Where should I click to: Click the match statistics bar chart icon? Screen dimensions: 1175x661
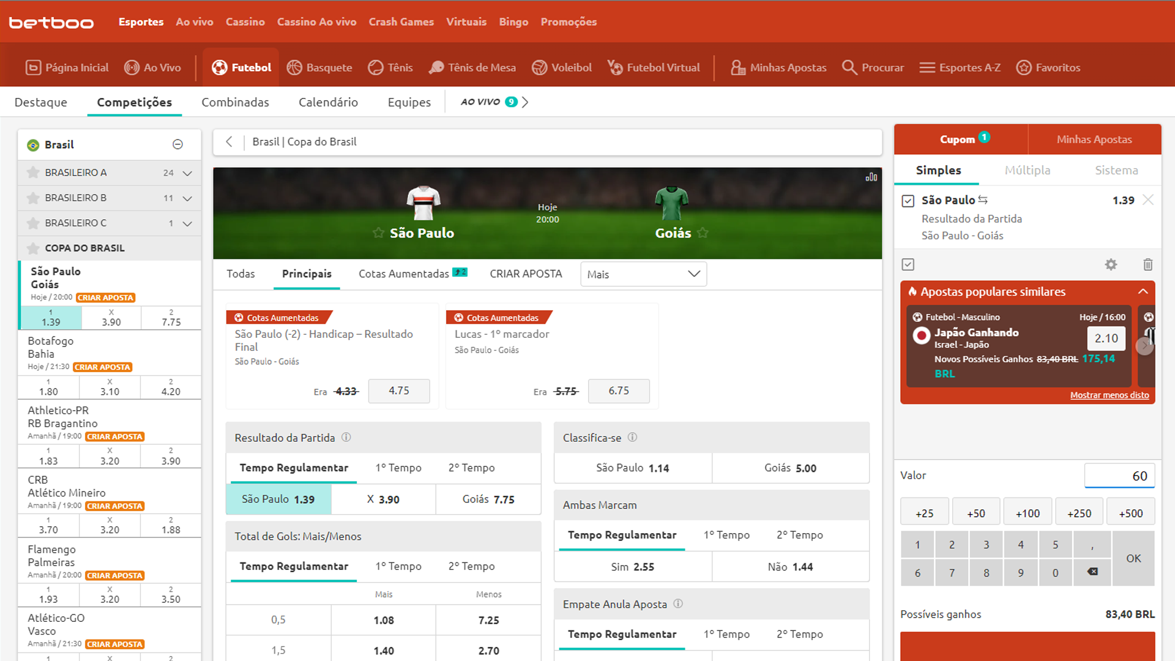871,177
